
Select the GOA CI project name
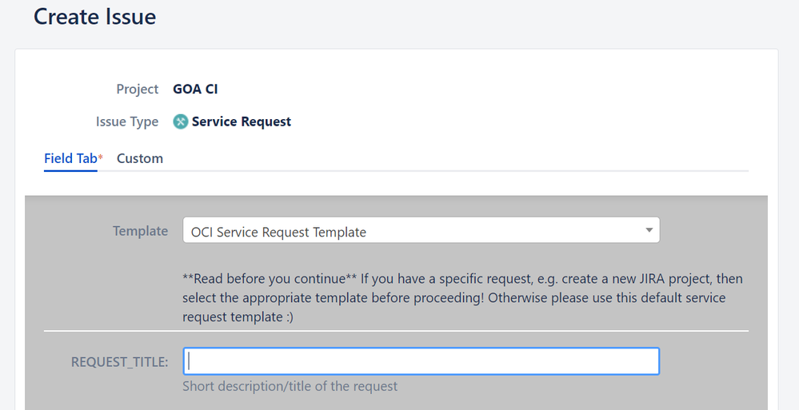click(195, 90)
